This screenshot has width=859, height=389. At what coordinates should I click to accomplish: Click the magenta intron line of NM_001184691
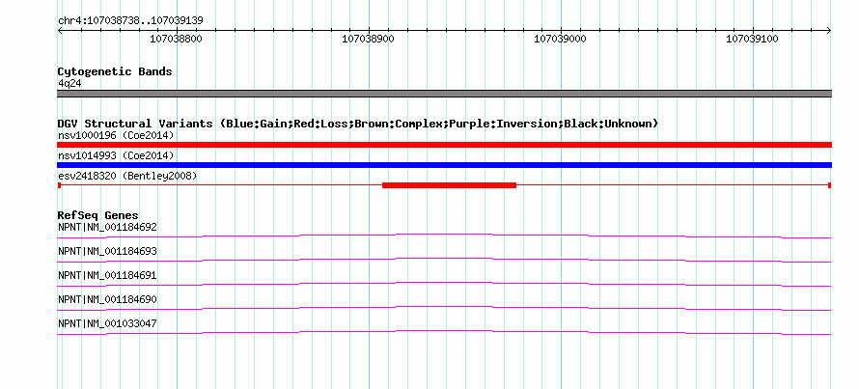[x=444, y=283]
